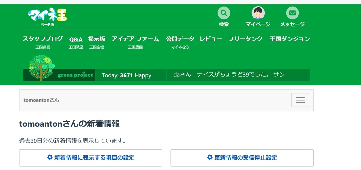361x170 pixels.
Task: Click 更新情報の受信停止設定 button
Action: (x=242, y=158)
